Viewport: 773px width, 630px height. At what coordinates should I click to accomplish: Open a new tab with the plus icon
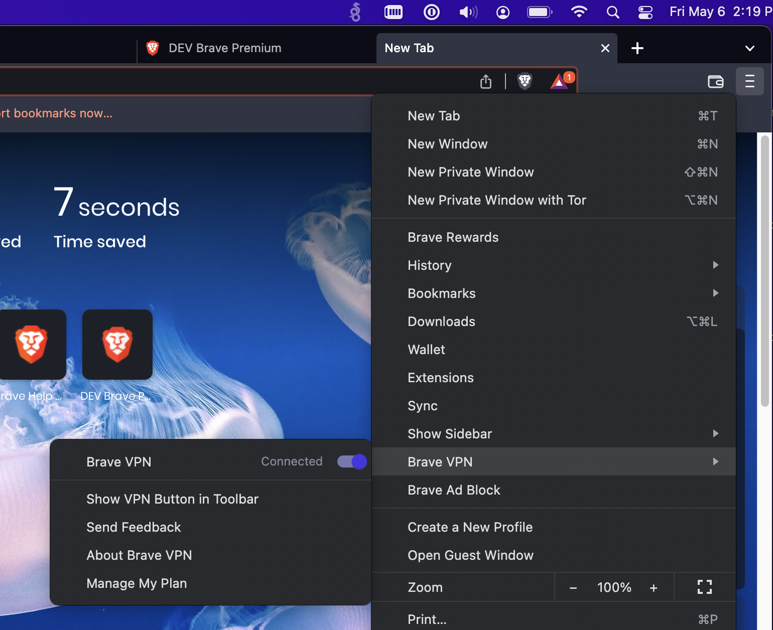pos(637,48)
